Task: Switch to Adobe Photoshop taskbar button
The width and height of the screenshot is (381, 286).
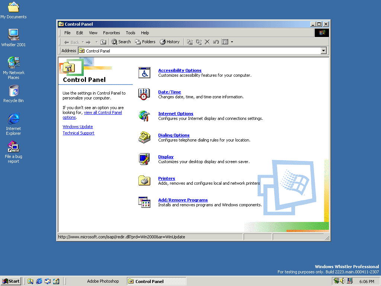Action: (103, 281)
